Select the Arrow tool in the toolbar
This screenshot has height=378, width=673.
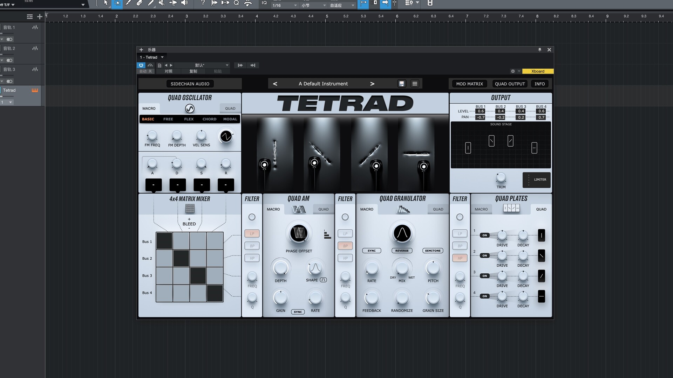(106, 3)
